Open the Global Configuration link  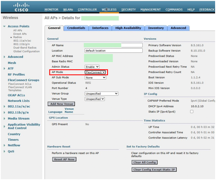pyautogui.click(x=26, y=51)
